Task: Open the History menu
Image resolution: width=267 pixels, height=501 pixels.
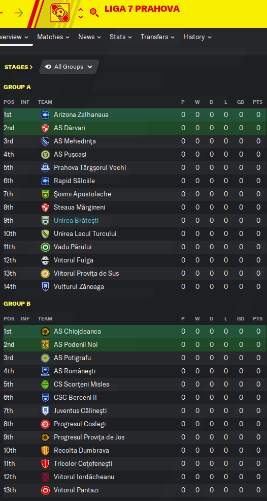Action: (197, 37)
